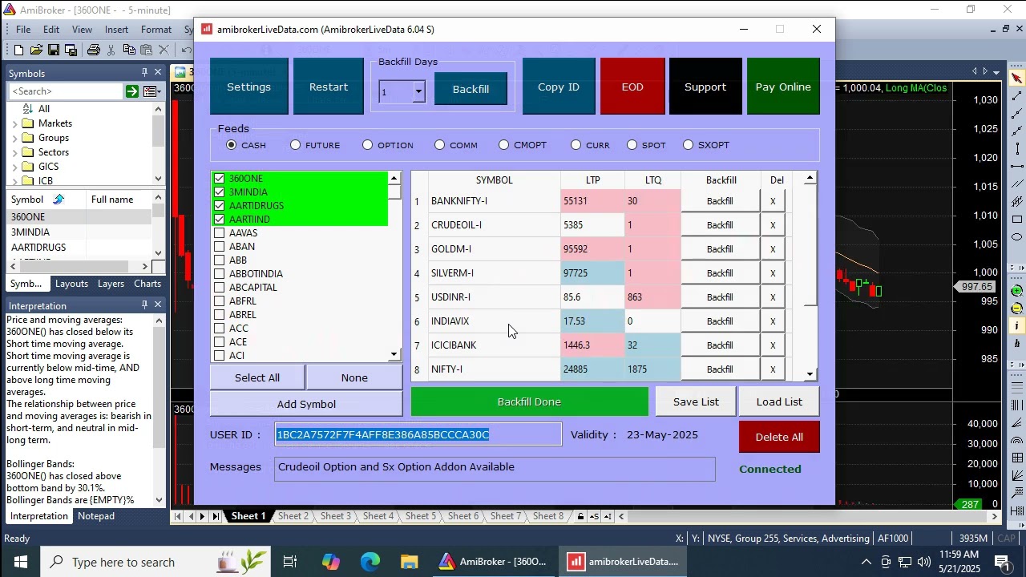Pin the Interpretation panel using pushpin icon
The width and height of the screenshot is (1026, 577).
click(x=144, y=305)
